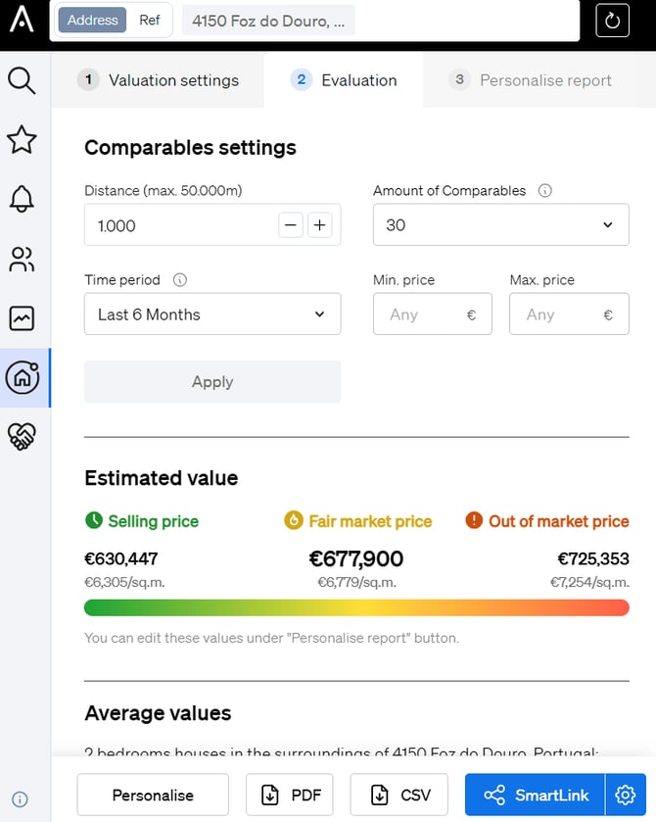The image size is (656, 822).
Task: Open notifications bell in sidebar
Action: [22, 199]
